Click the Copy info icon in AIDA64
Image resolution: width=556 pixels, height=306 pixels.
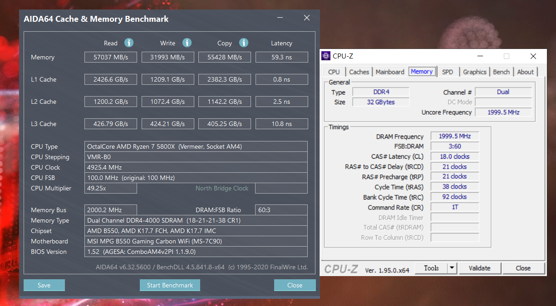coord(244,43)
